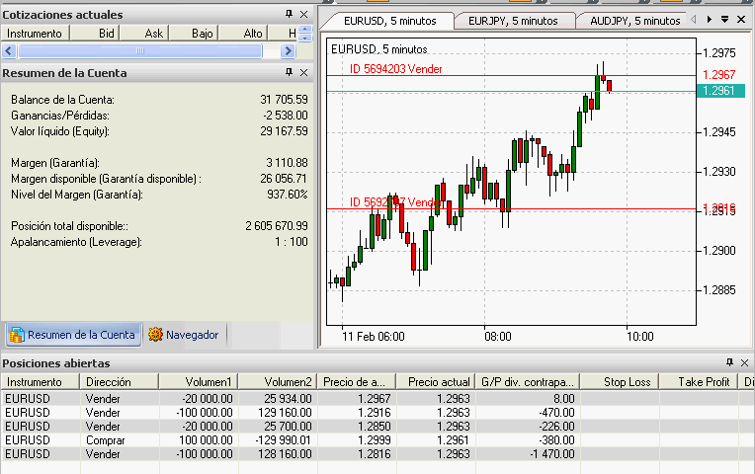
Task: Sort positions by Stop Loss column
Action: pos(620,382)
